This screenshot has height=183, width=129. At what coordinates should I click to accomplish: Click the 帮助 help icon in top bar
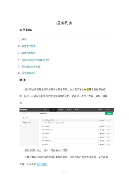[99, 109]
